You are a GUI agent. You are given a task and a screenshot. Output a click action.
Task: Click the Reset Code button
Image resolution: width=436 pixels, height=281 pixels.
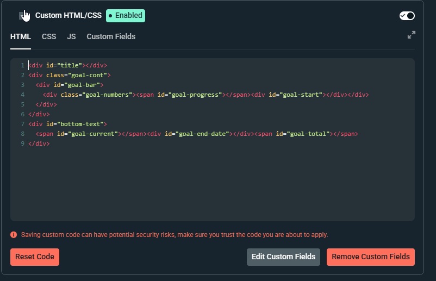tap(35, 257)
